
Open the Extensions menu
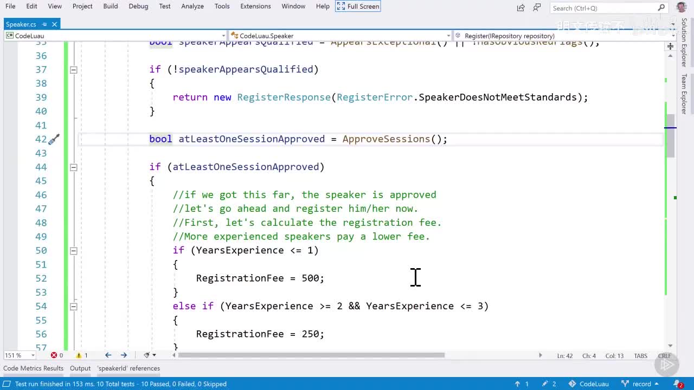click(255, 6)
